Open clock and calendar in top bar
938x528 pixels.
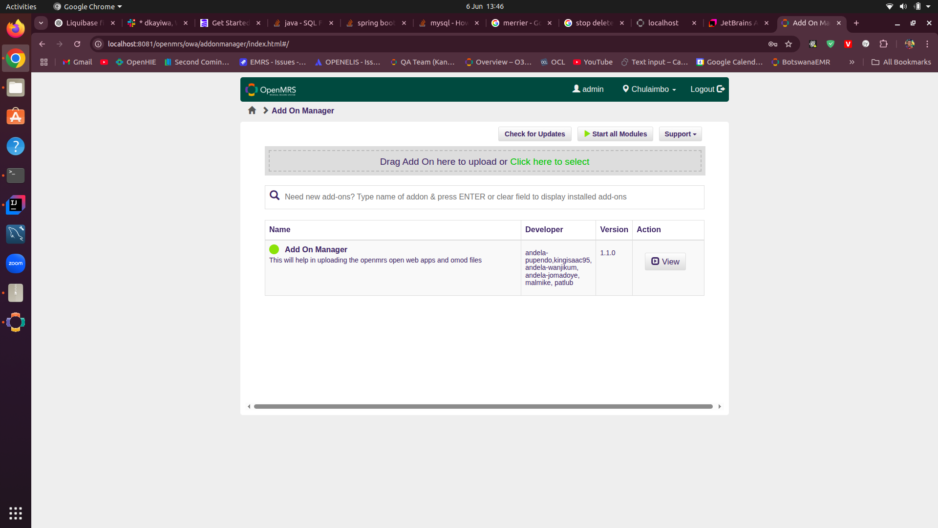pos(485,6)
